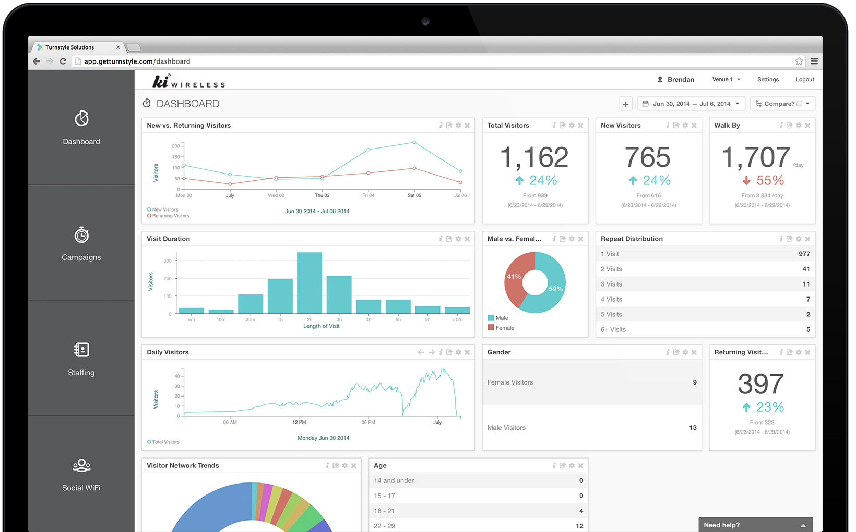This screenshot has width=856, height=532.
Task: Go to previous day in Daily Visitors
Action: [421, 352]
